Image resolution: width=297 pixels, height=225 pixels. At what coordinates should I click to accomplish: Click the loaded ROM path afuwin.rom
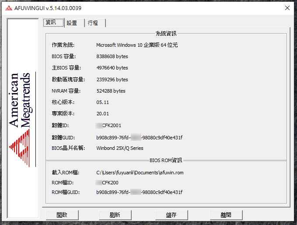140,173
